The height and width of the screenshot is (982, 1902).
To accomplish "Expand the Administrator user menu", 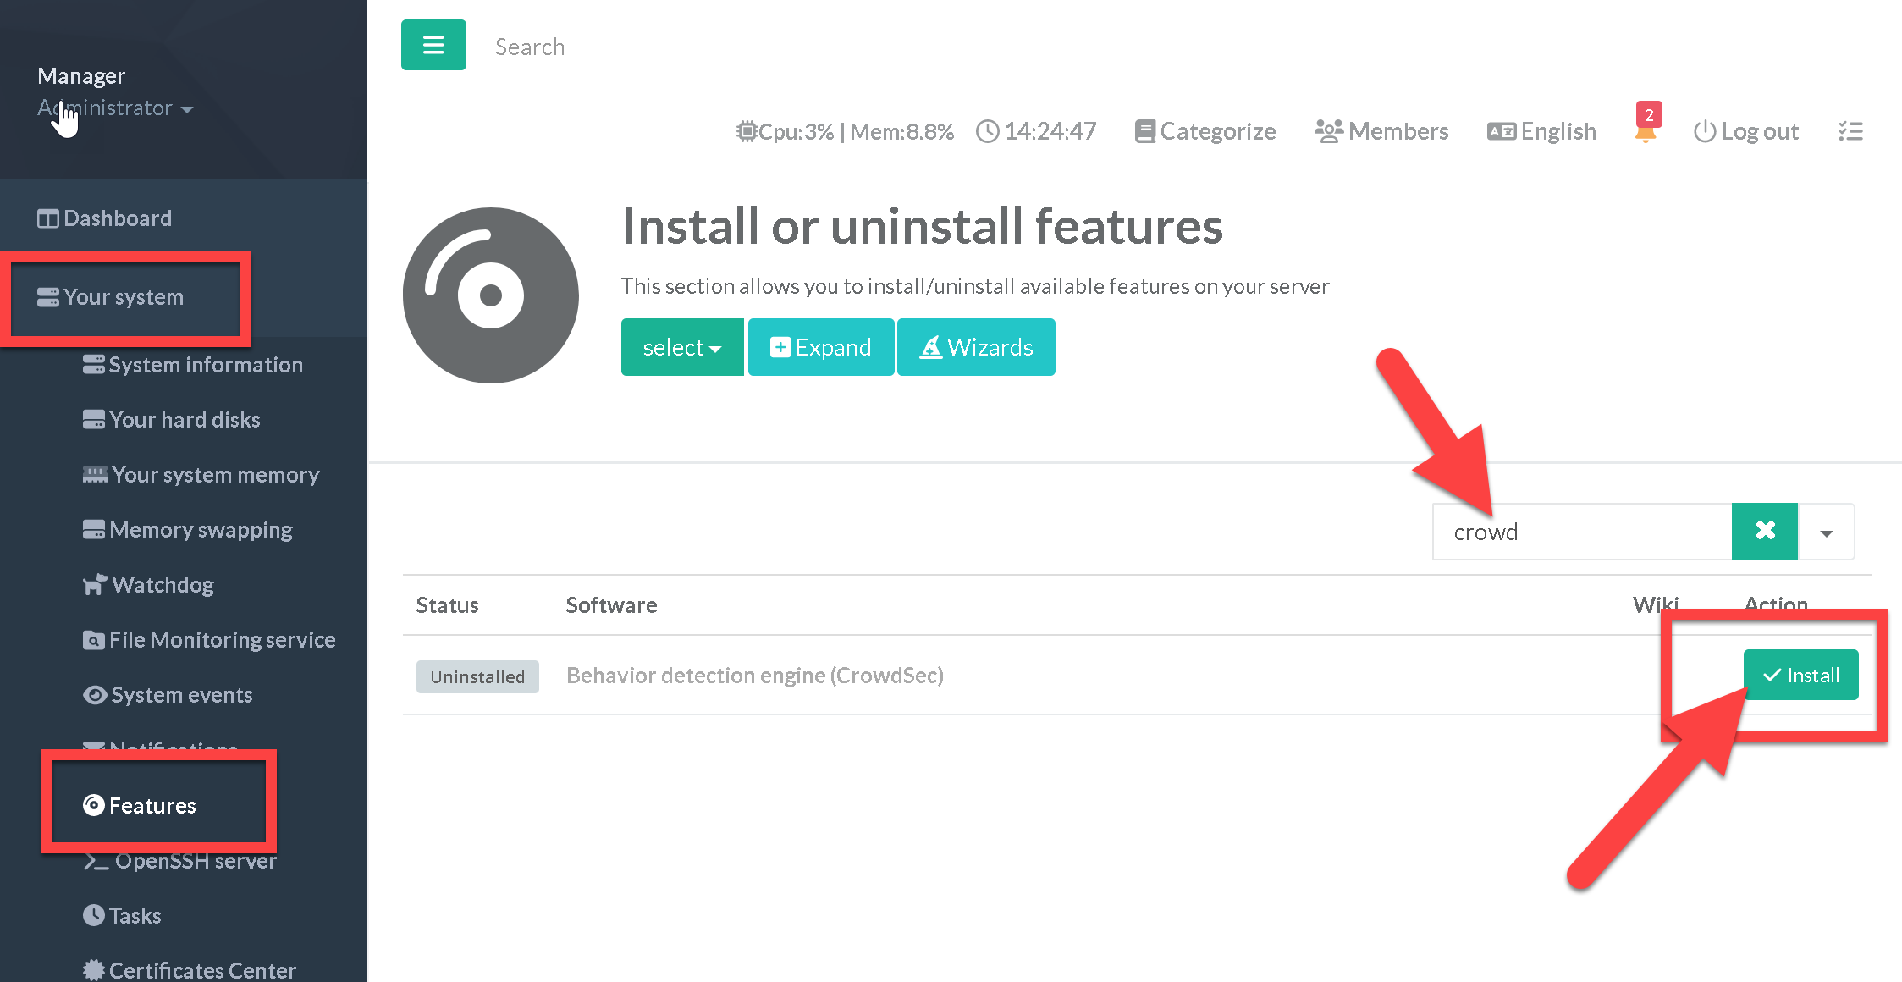I will [x=115, y=108].
